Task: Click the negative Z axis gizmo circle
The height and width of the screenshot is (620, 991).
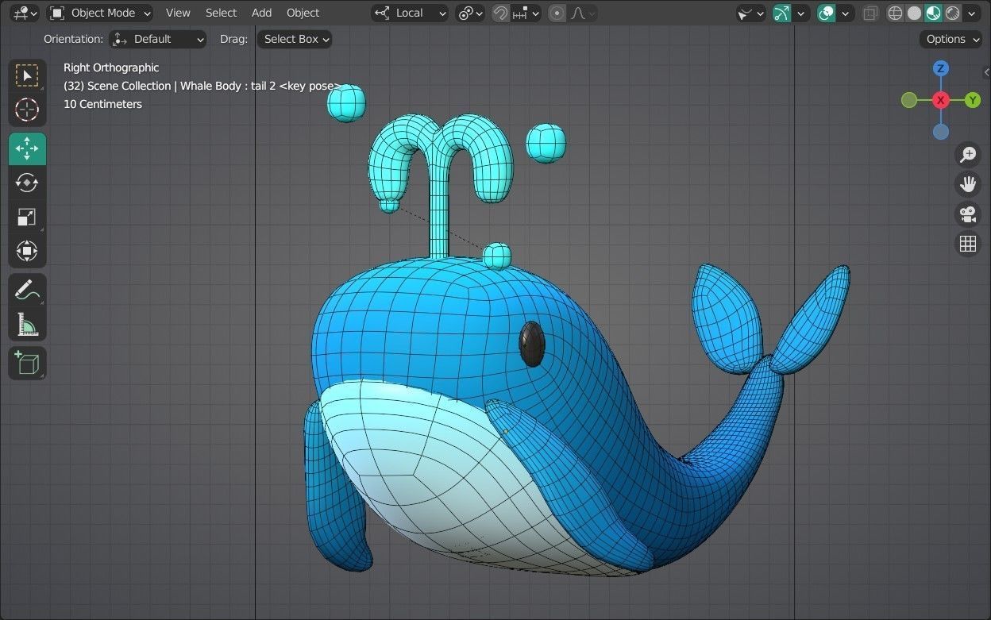Action: click(941, 131)
